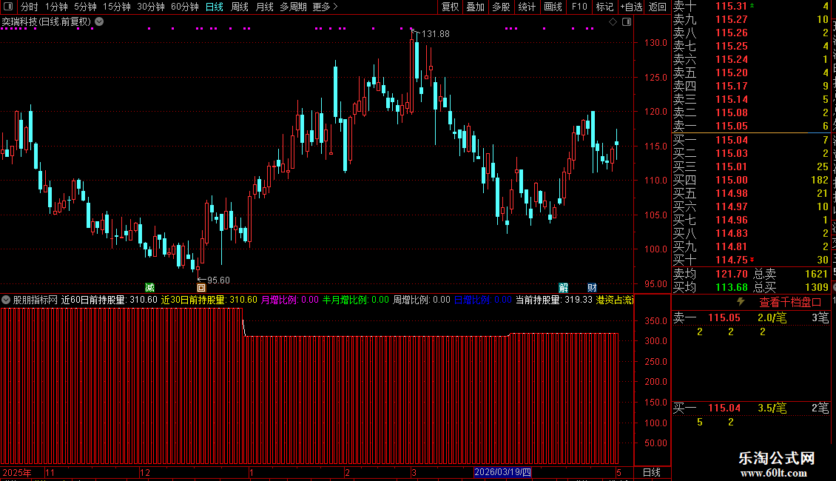Image resolution: width=836 pixels, height=481 pixels.
Task: Open the 复权 adjustment menu
Action: [450, 7]
